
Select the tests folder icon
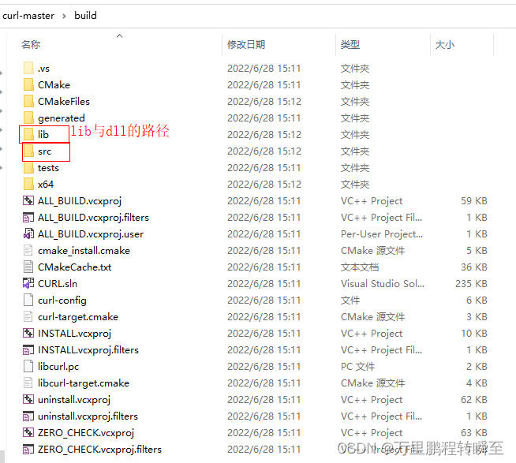coord(28,167)
